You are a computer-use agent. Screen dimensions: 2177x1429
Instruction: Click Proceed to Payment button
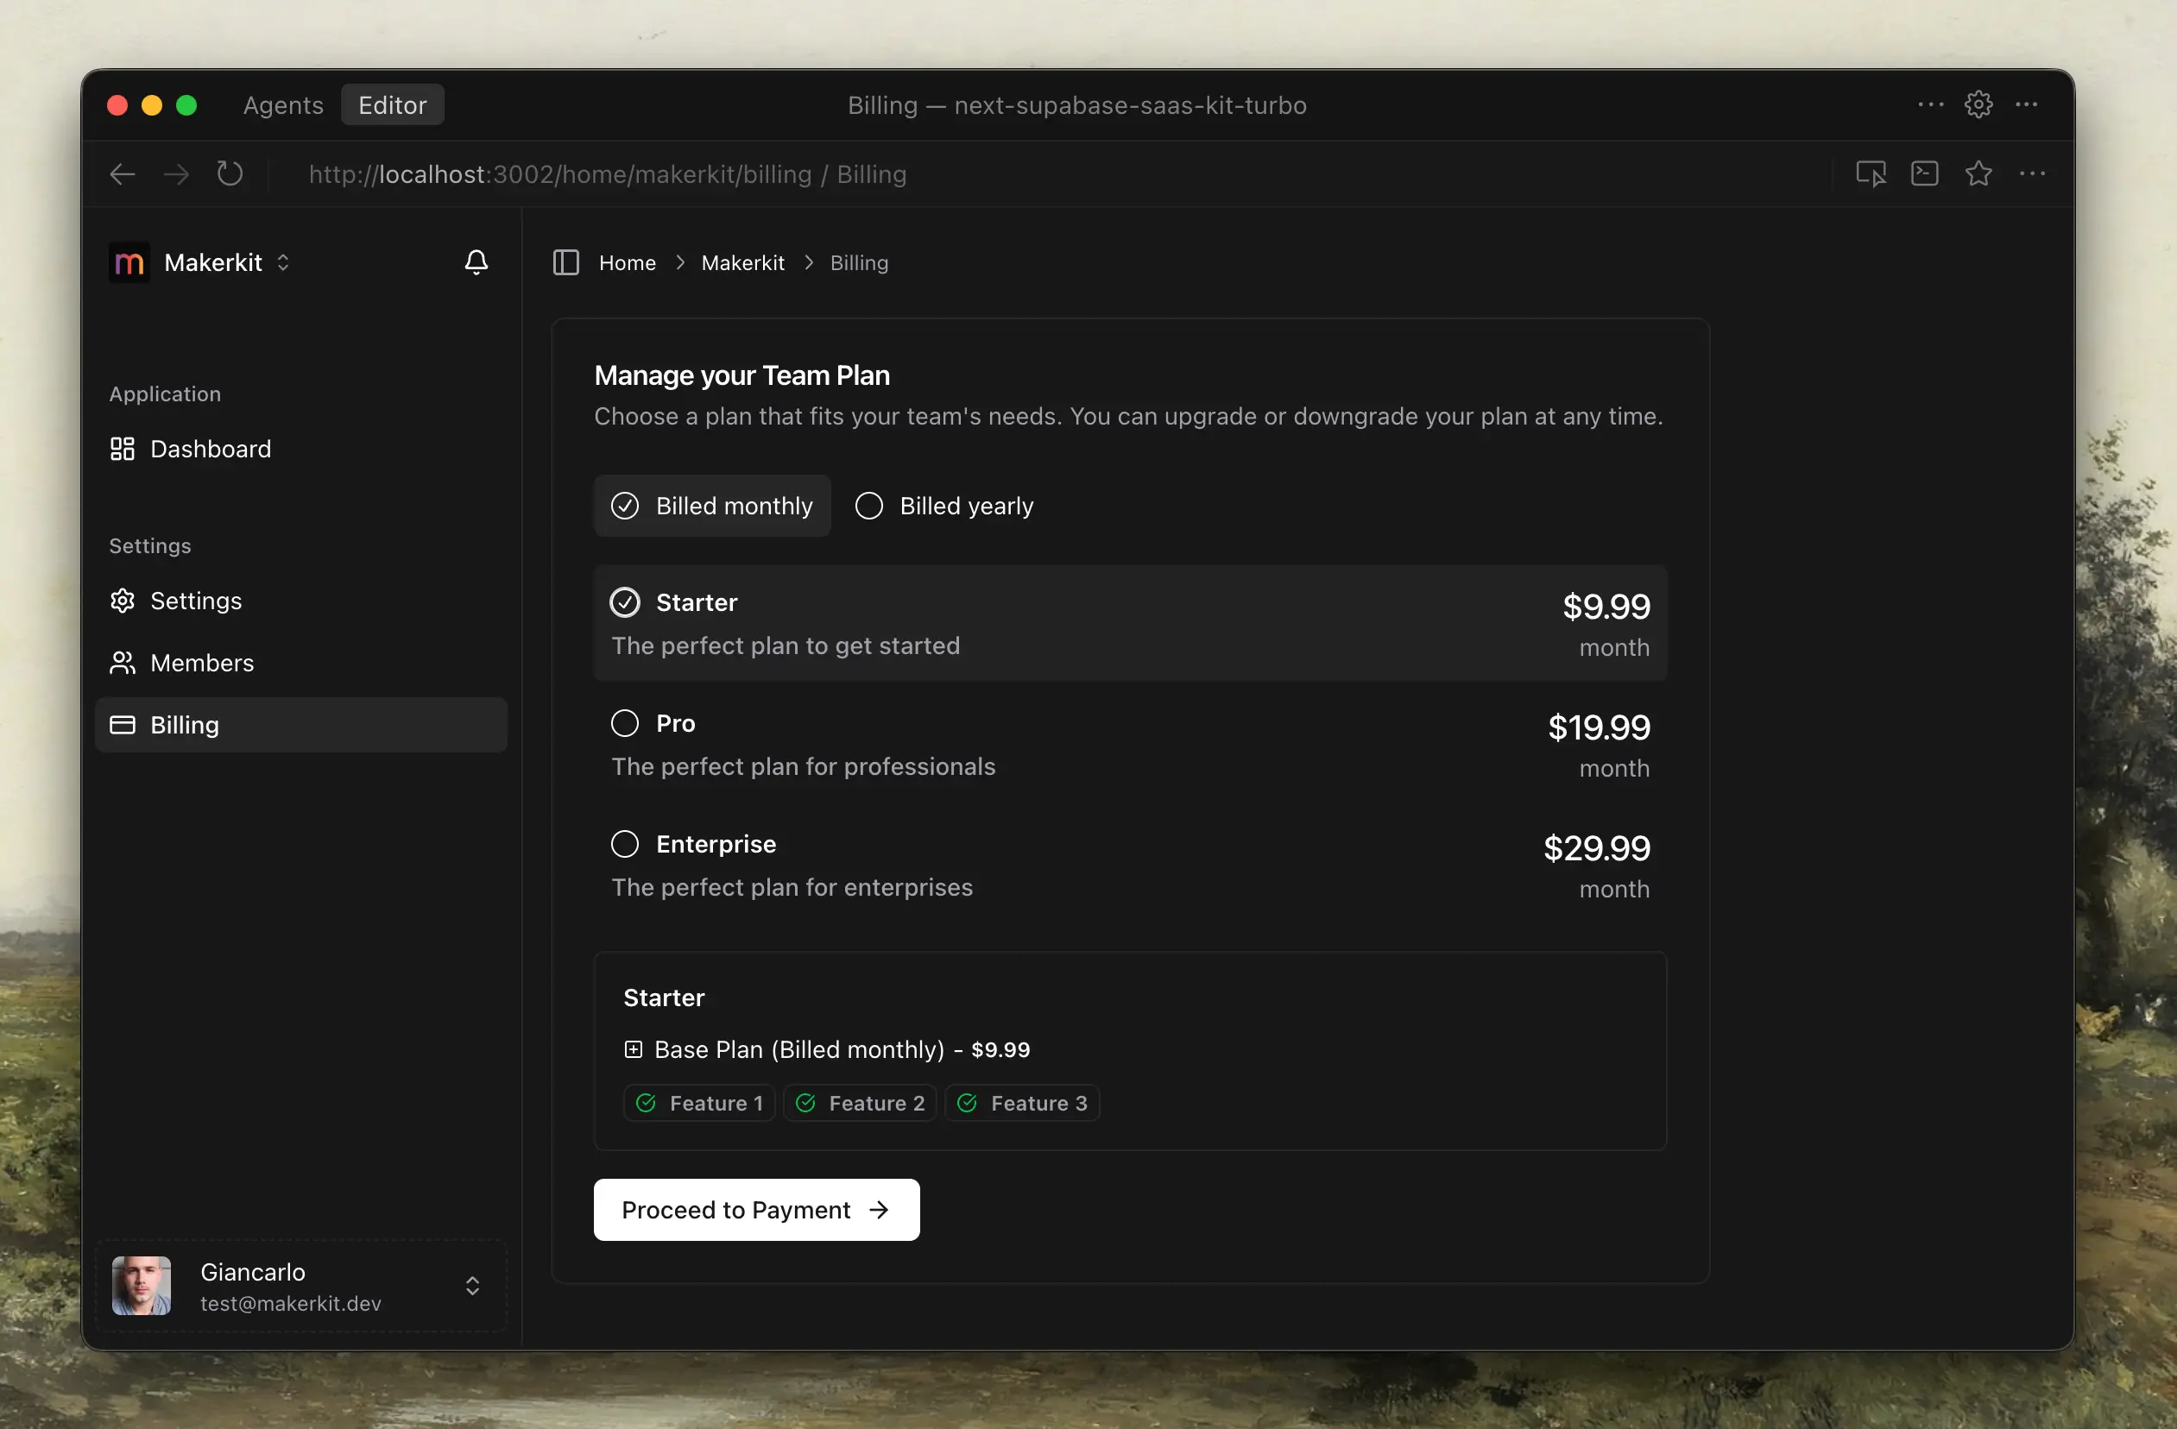755,1210
